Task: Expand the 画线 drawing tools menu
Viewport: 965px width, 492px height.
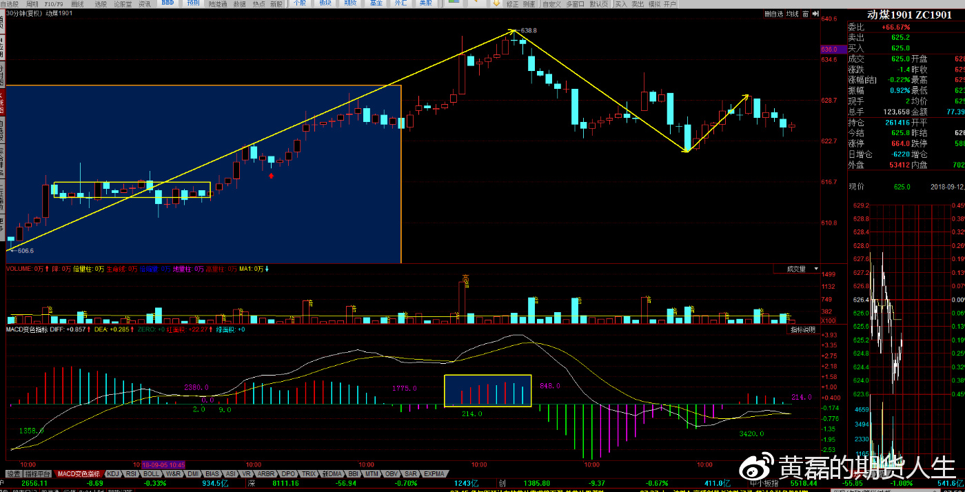Action: pyautogui.click(x=78, y=3)
